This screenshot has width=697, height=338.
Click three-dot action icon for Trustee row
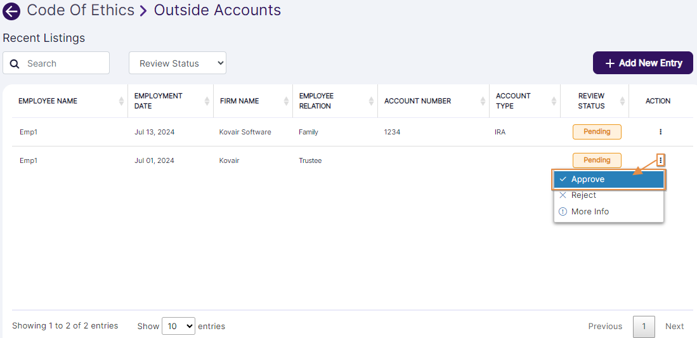(x=660, y=160)
